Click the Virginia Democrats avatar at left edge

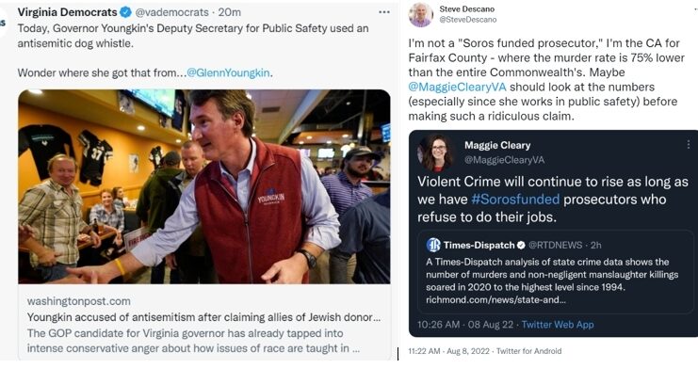tap(2, 23)
